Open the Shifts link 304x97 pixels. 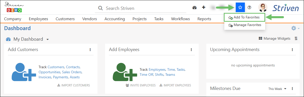tap(159, 75)
